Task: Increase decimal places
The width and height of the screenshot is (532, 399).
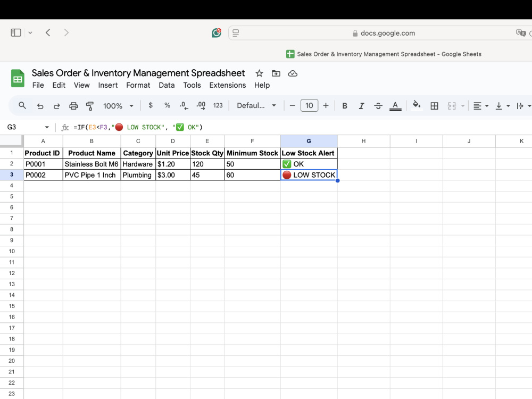Action: [x=201, y=105]
